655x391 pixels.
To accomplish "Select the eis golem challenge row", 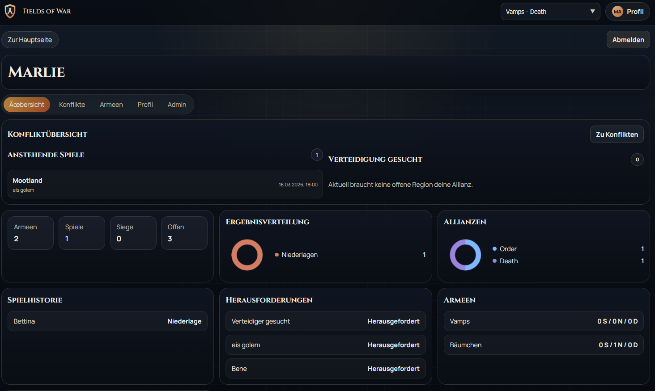I will tap(325, 345).
